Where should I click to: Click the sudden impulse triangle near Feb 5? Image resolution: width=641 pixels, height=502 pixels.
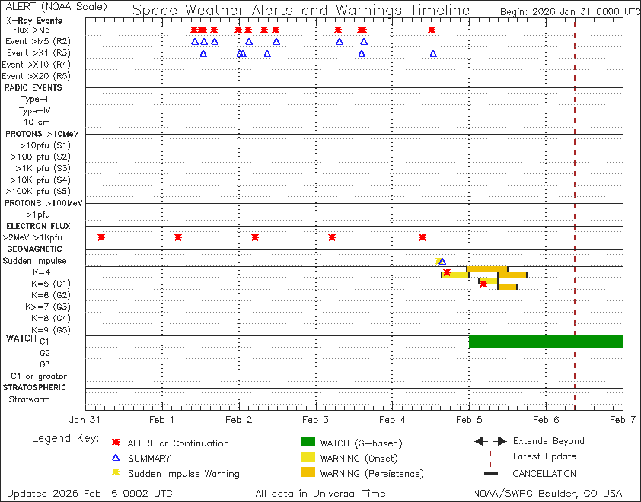(x=442, y=261)
